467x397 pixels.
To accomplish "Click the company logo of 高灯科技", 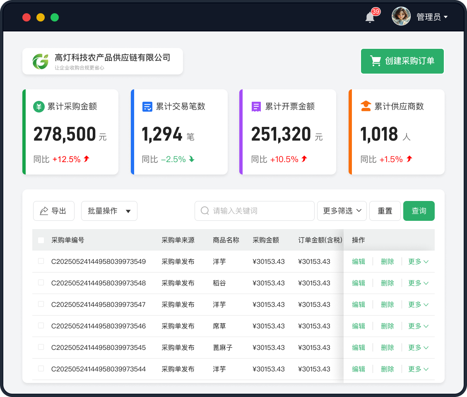I will tap(40, 61).
